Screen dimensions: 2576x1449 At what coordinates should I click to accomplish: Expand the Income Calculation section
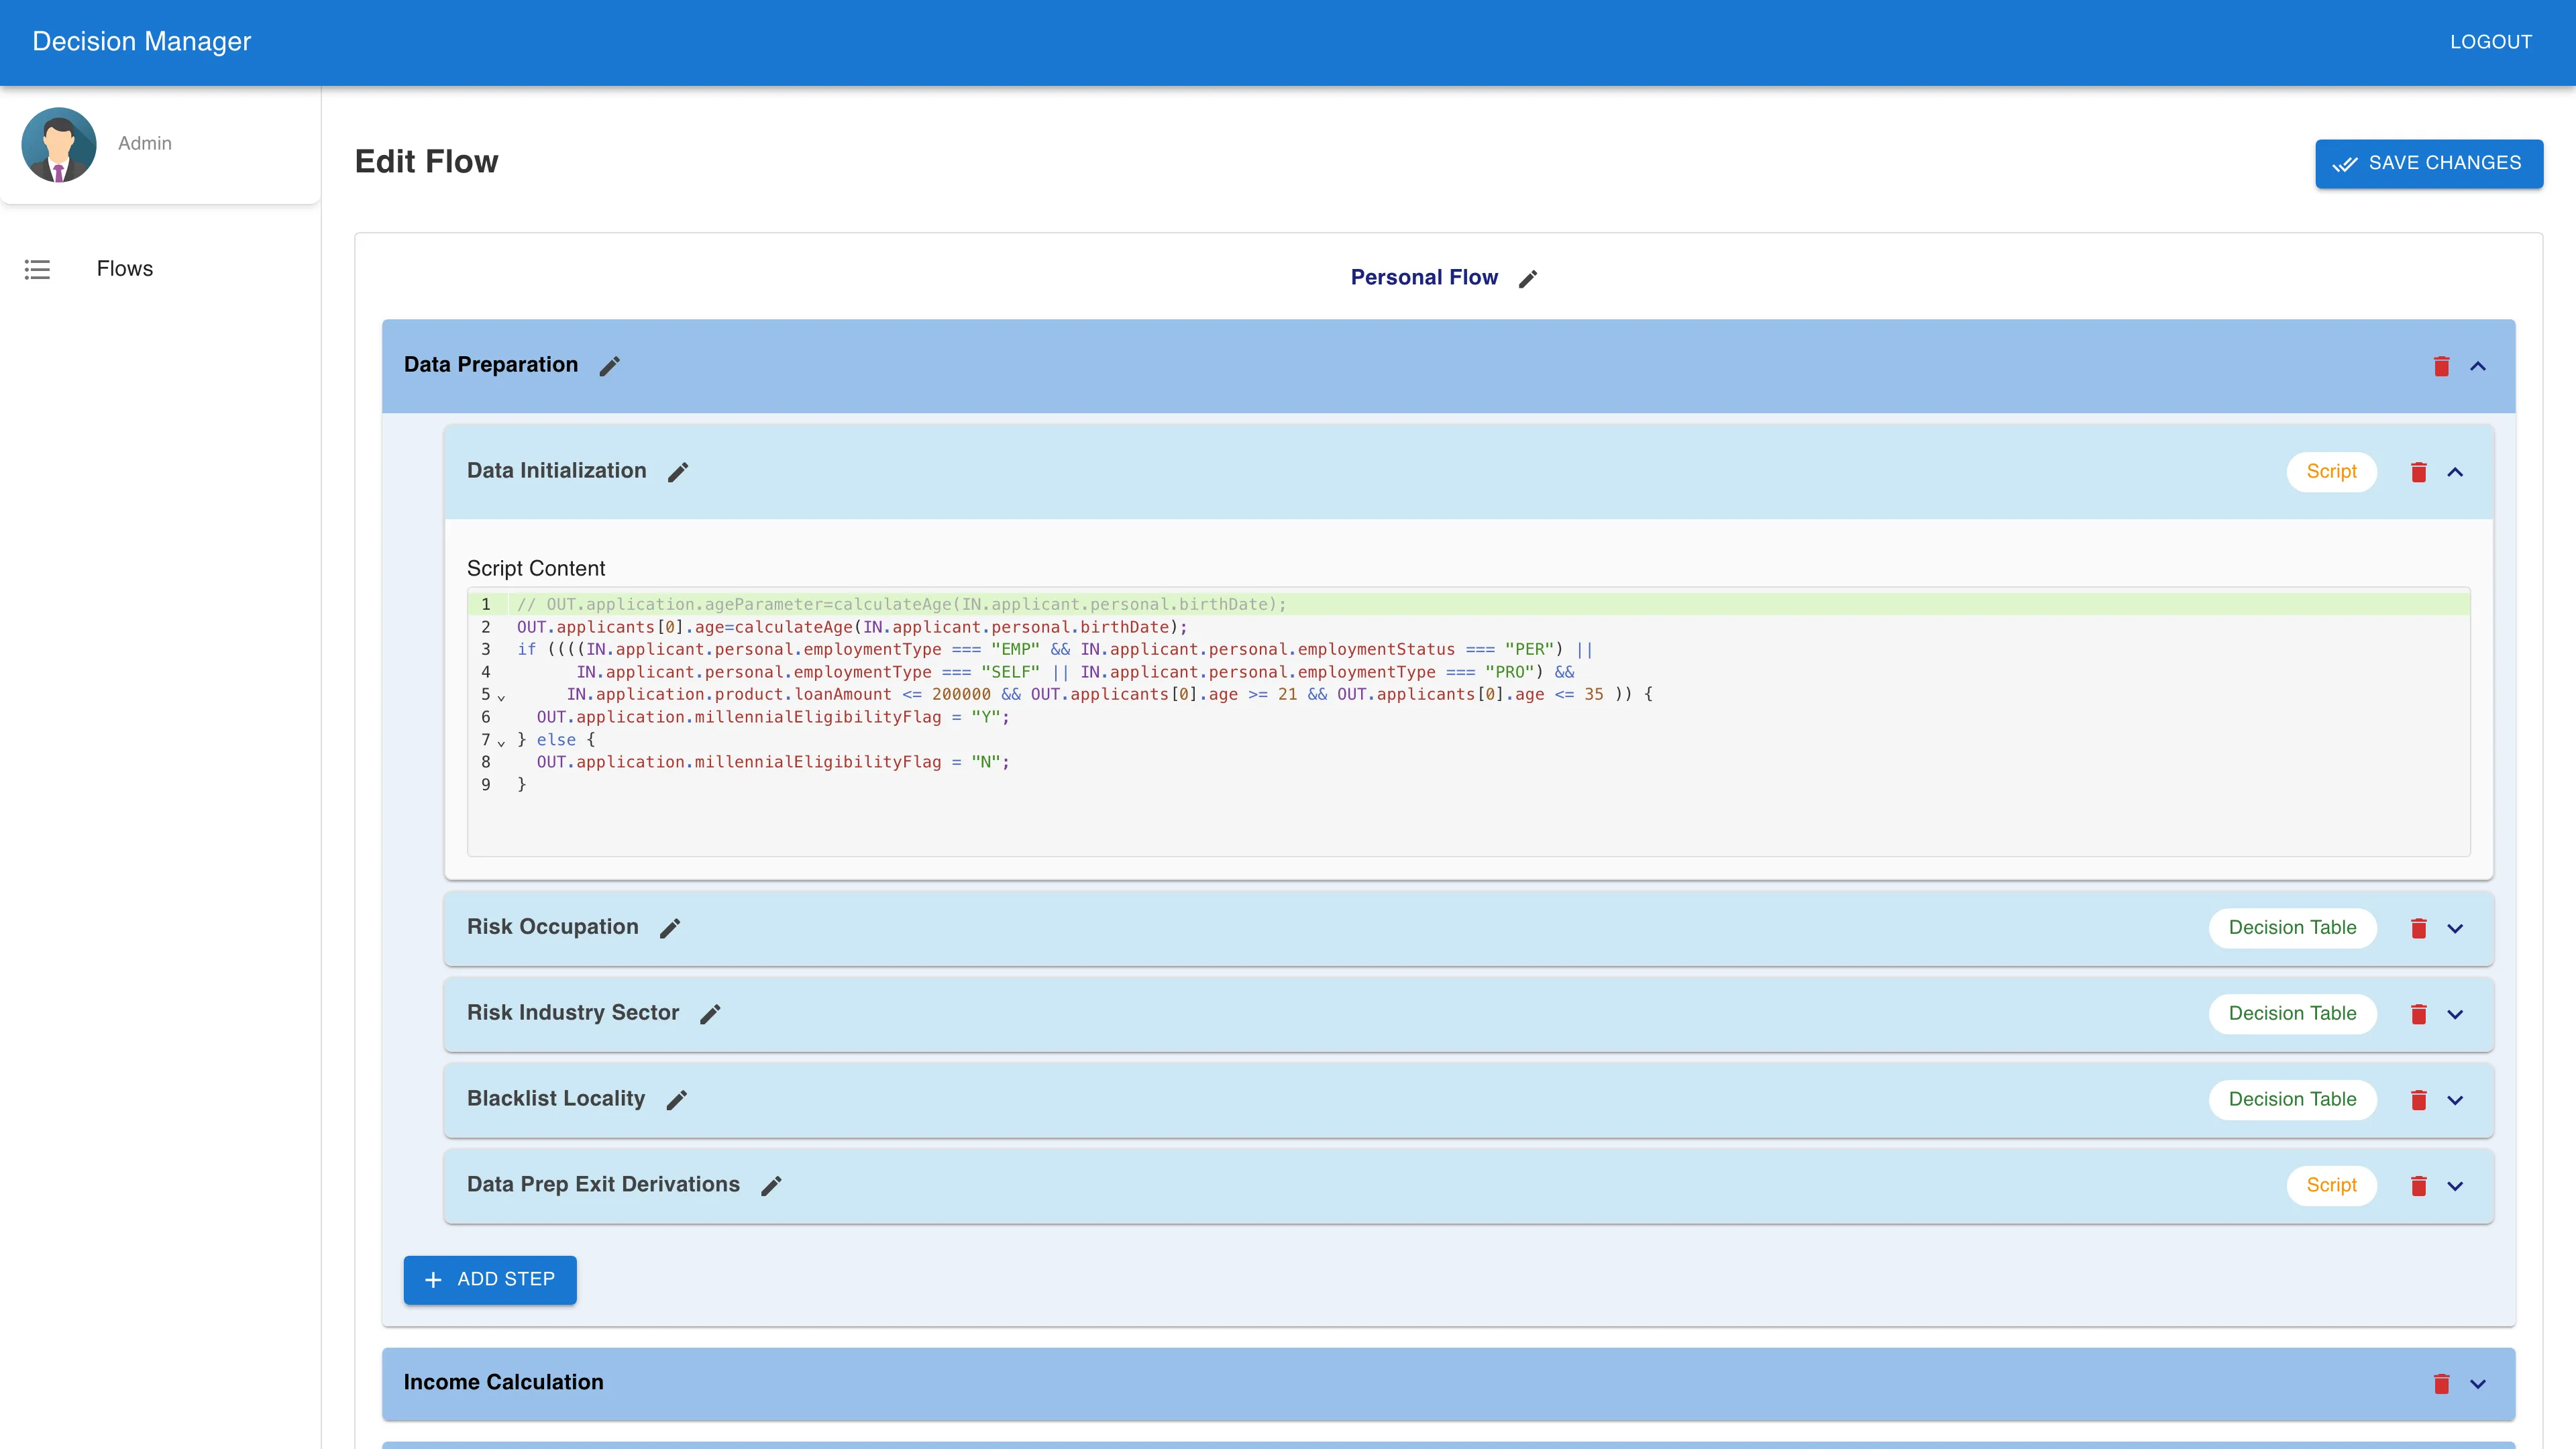pos(2478,1384)
